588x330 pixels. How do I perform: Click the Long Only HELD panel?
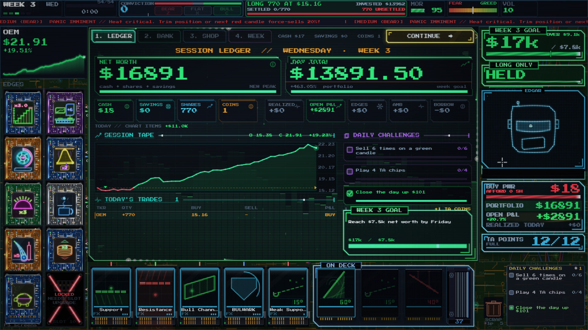point(533,74)
